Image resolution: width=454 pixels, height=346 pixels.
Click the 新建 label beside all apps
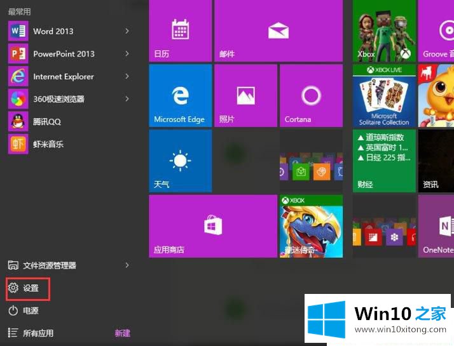pos(123,333)
